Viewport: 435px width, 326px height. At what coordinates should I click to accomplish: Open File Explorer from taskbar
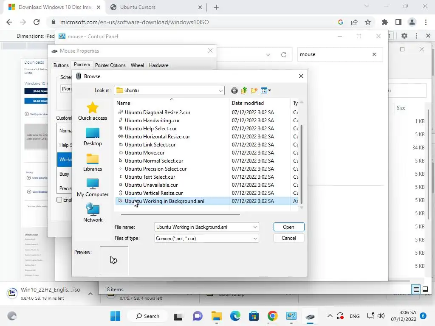[x=216, y=316]
